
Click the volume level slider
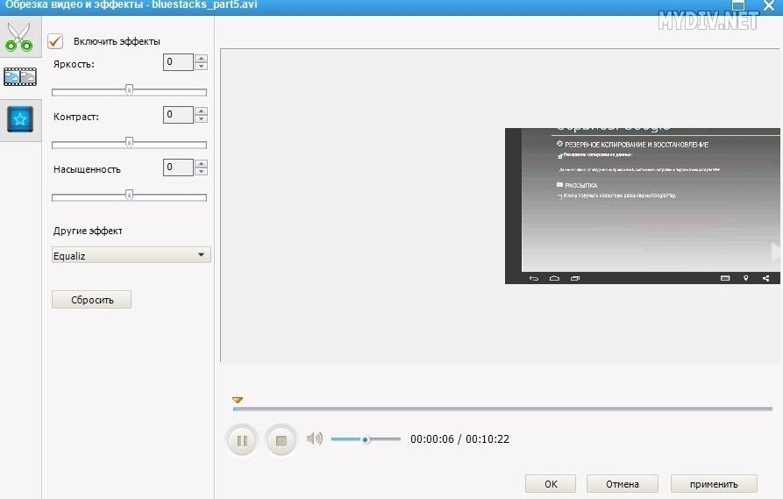(x=366, y=439)
